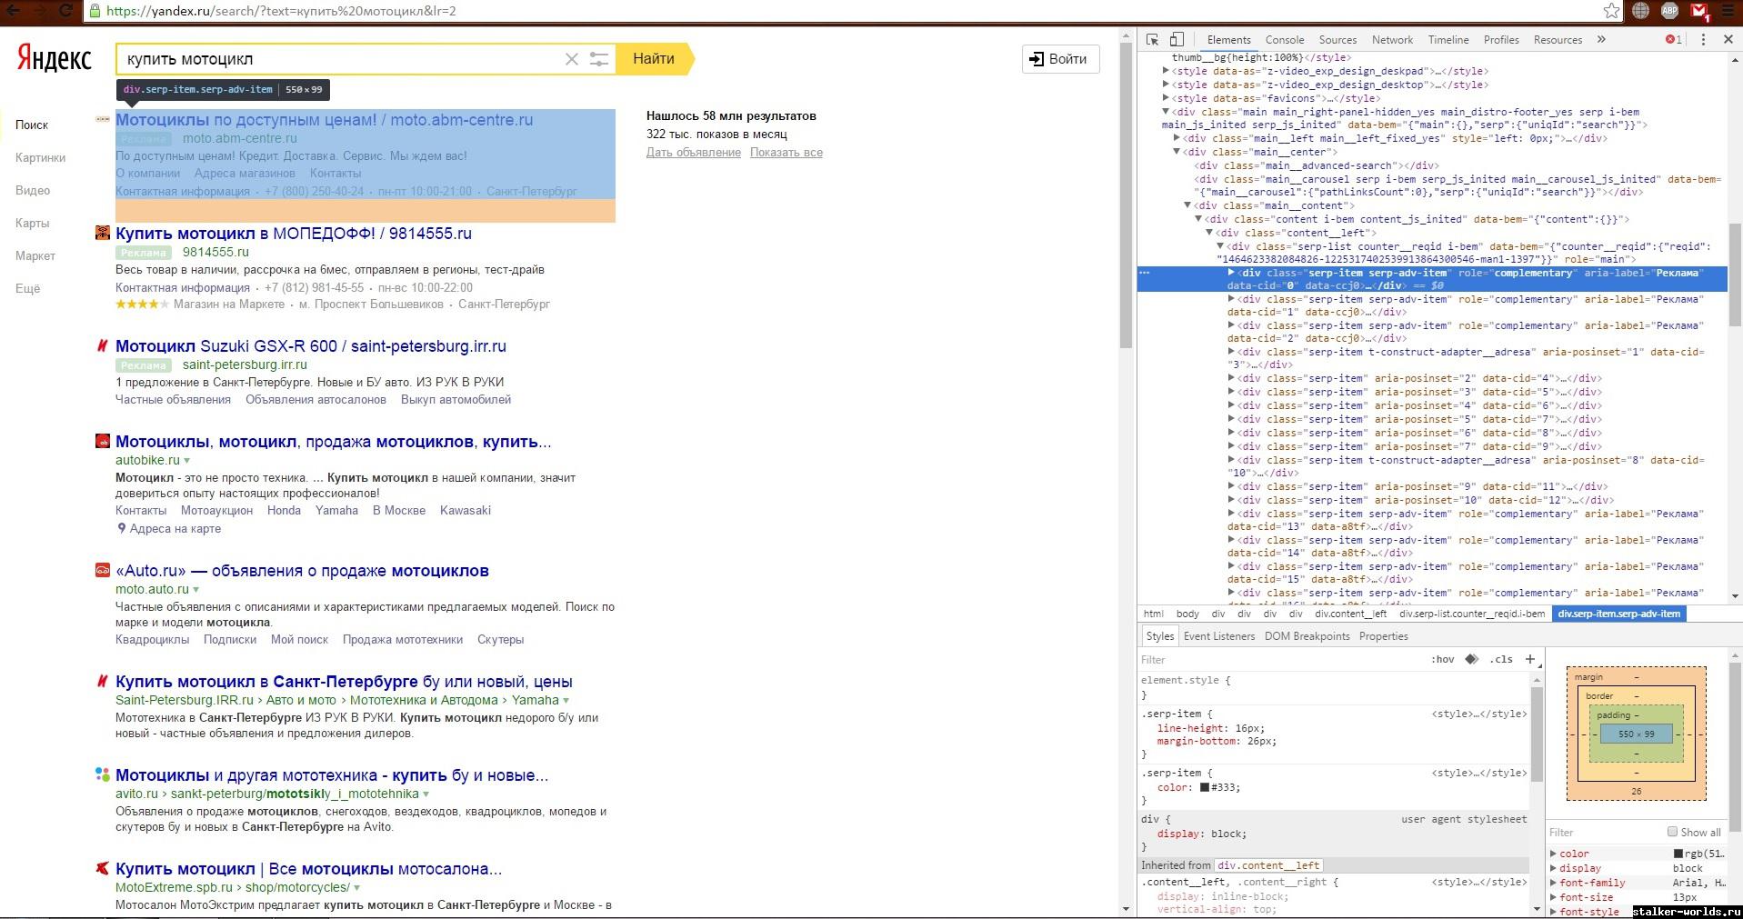Reload the page in the browser
Image resolution: width=1743 pixels, height=919 pixels.
(65, 11)
